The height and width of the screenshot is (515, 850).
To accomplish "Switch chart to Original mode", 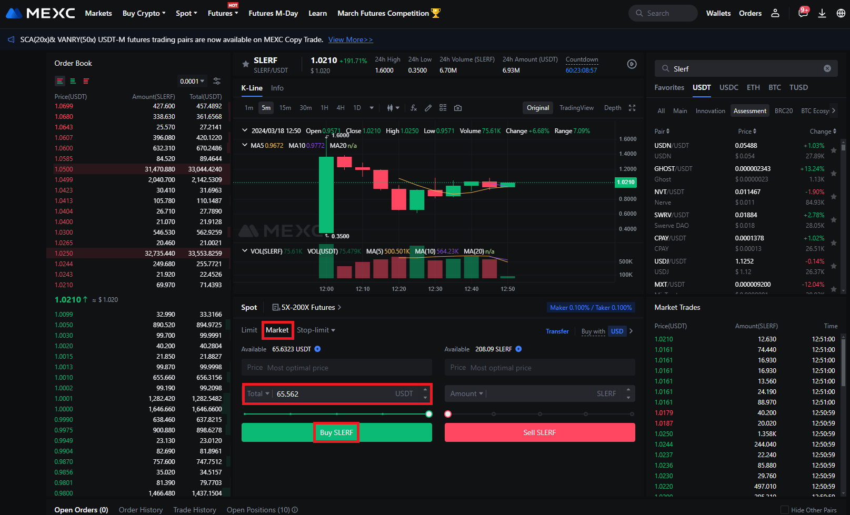I will pos(538,108).
